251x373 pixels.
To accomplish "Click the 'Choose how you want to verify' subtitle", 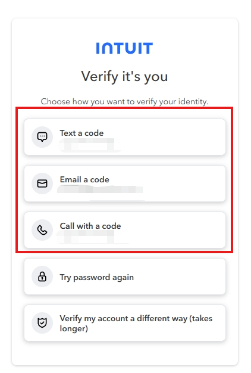I will [124, 101].
